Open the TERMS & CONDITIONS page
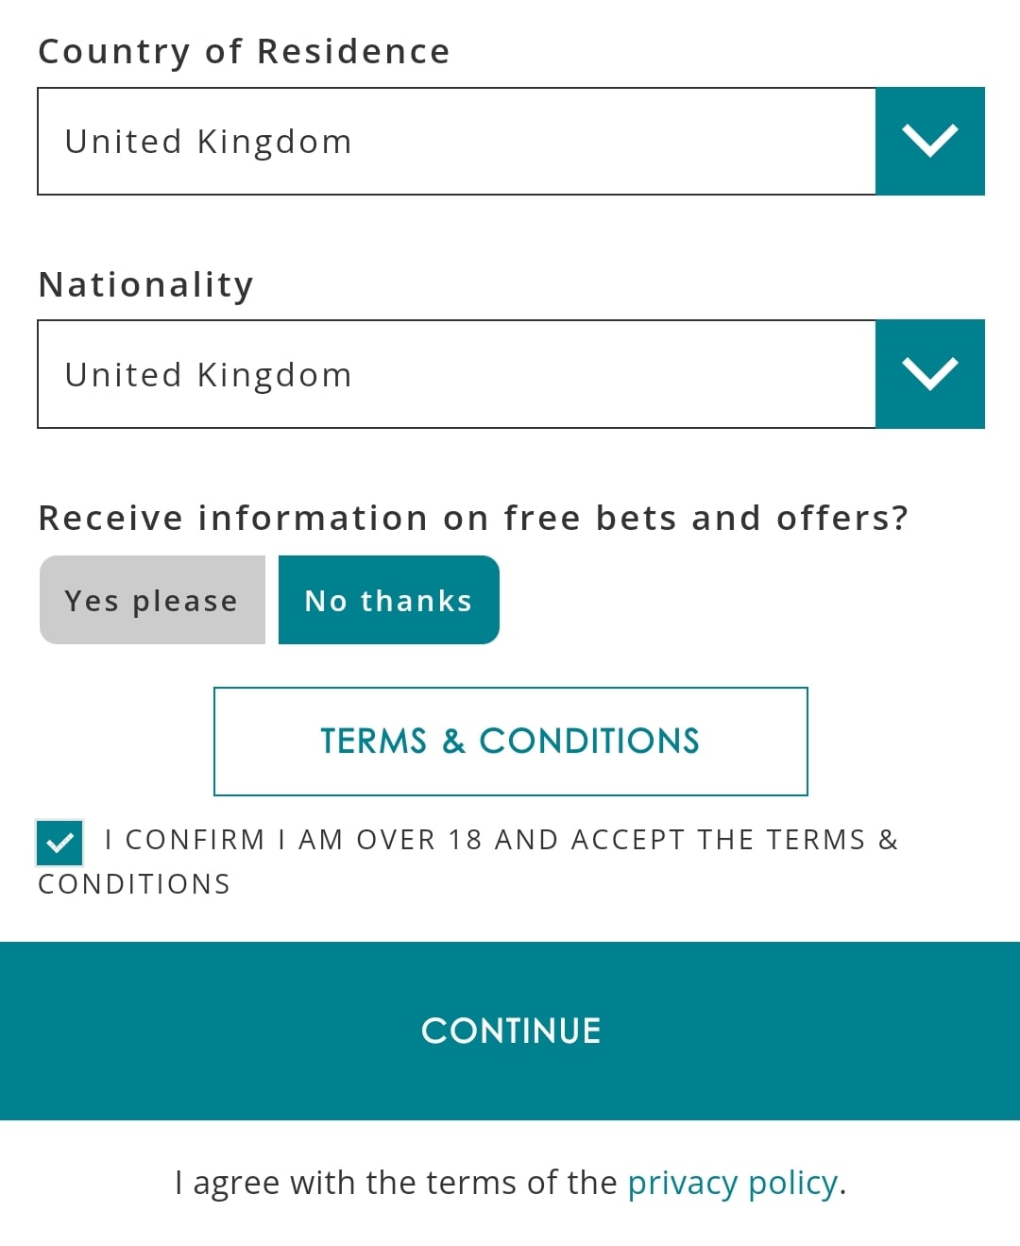Viewport: 1020px width, 1246px height. (510, 741)
